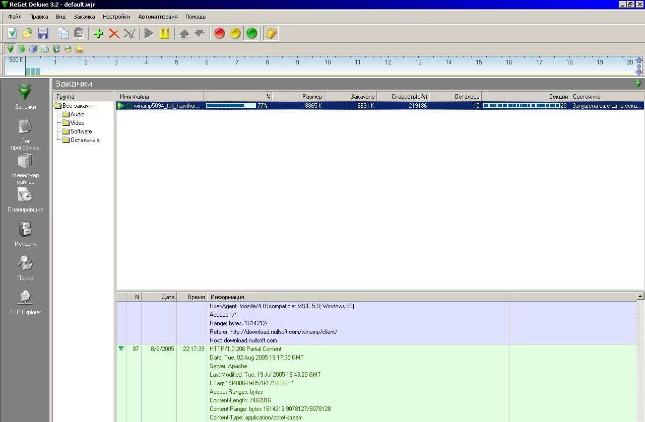Open the green arrow dropdown in Закачки header
Image resolution: width=645 pixels, height=422 pixels.
click(638, 84)
